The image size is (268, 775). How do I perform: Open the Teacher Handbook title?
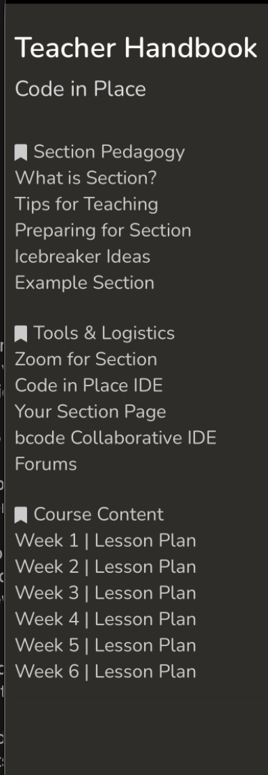coord(136,48)
